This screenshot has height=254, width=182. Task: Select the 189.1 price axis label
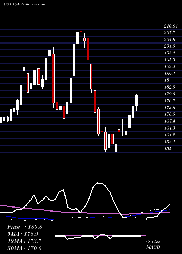coord(170,74)
